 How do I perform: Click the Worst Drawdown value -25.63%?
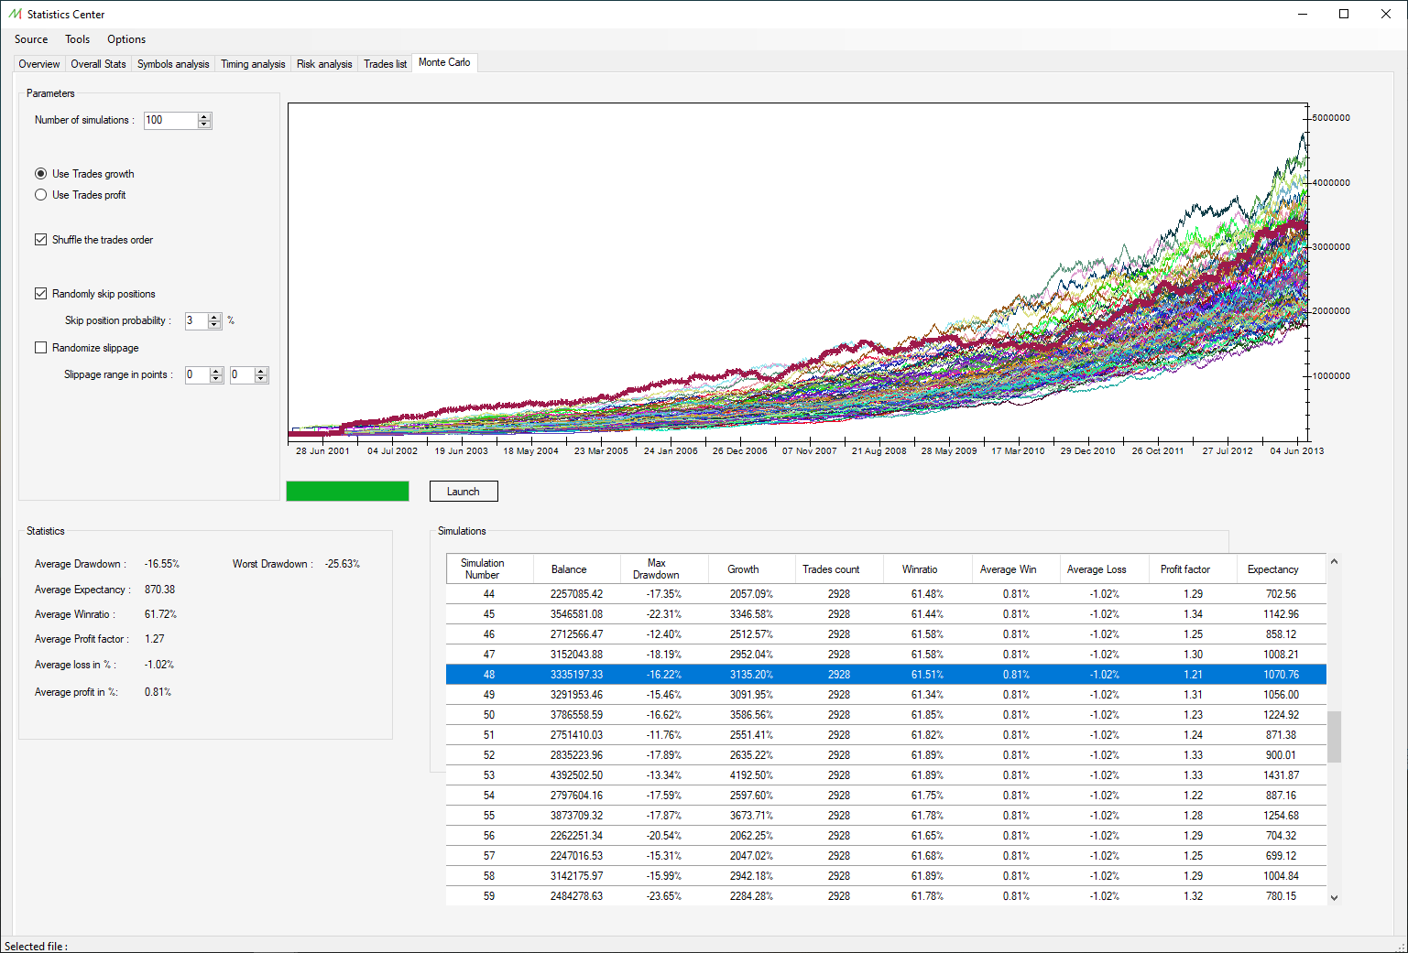[343, 564]
